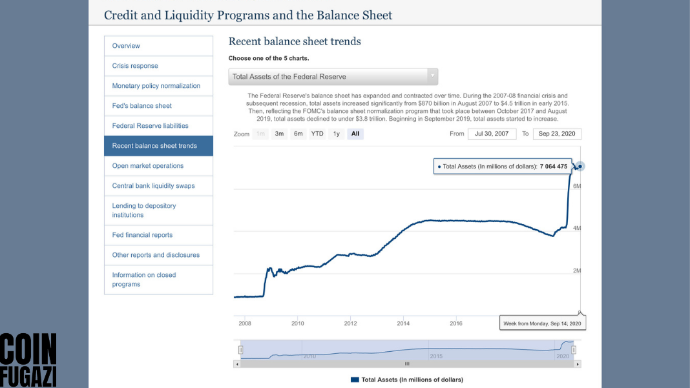Click the right handle of the range navigator
This screenshot has height=388, width=690.
point(574,350)
